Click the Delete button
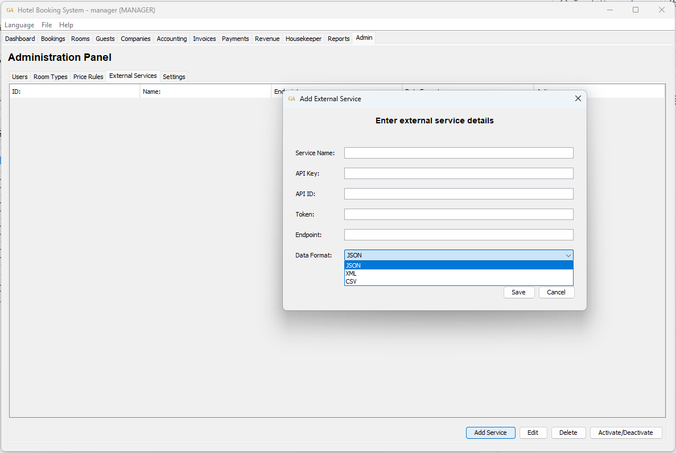 click(568, 433)
